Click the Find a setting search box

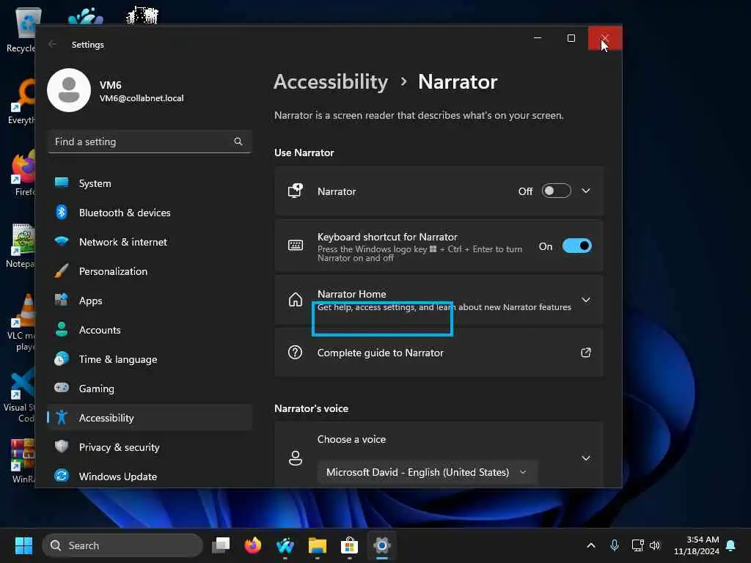[150, 141]
